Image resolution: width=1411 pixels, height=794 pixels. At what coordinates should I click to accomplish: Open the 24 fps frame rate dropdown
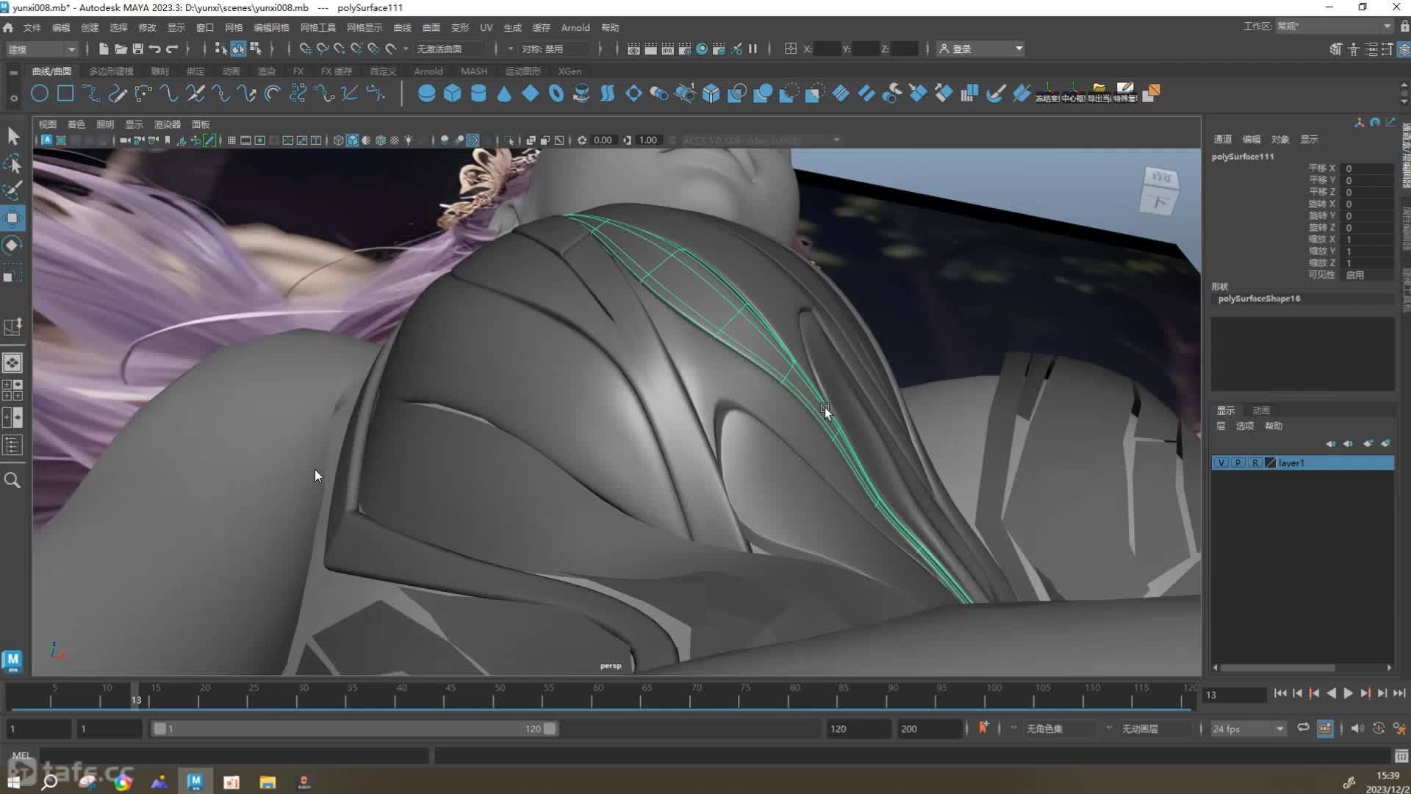click(1248, 729)
